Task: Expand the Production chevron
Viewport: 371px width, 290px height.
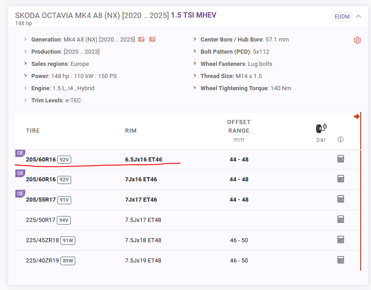Action: tap(25, 51)
